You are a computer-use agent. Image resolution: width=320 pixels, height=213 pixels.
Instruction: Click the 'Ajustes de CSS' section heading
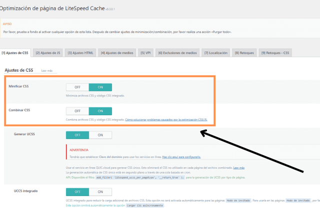[x=19, y=70]
